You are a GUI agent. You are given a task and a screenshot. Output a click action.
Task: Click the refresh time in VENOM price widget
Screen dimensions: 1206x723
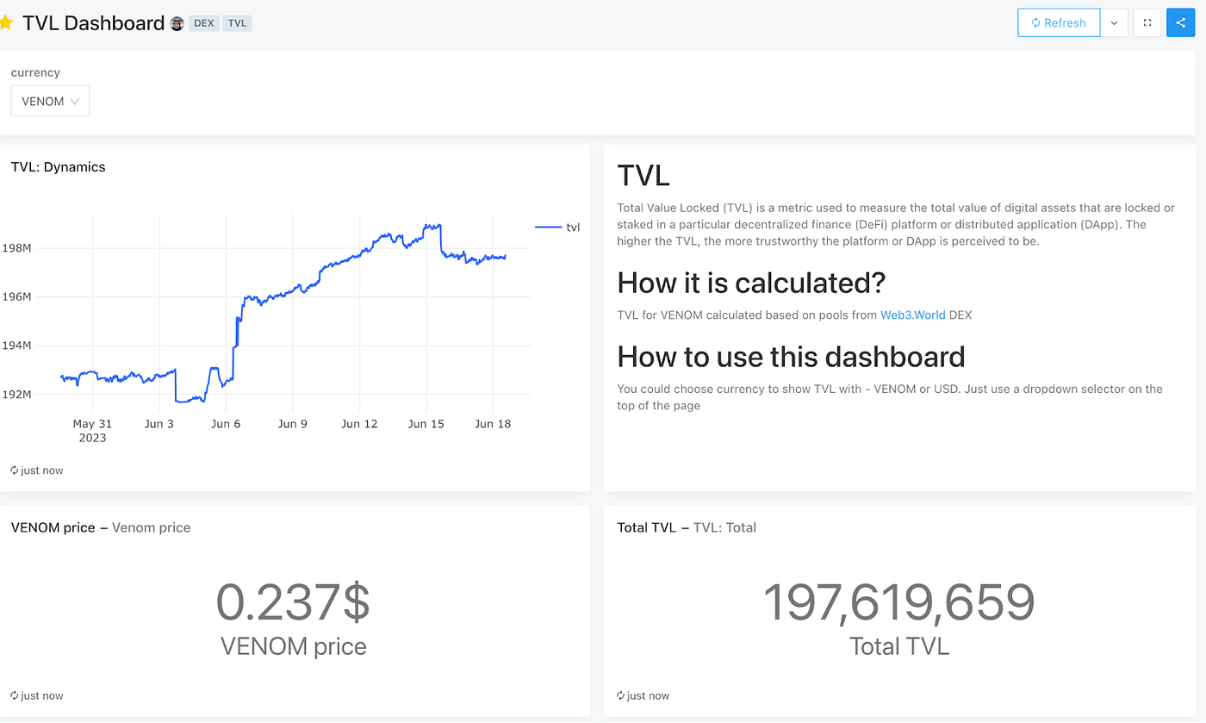pyautogui.click(x=37, y=695)
